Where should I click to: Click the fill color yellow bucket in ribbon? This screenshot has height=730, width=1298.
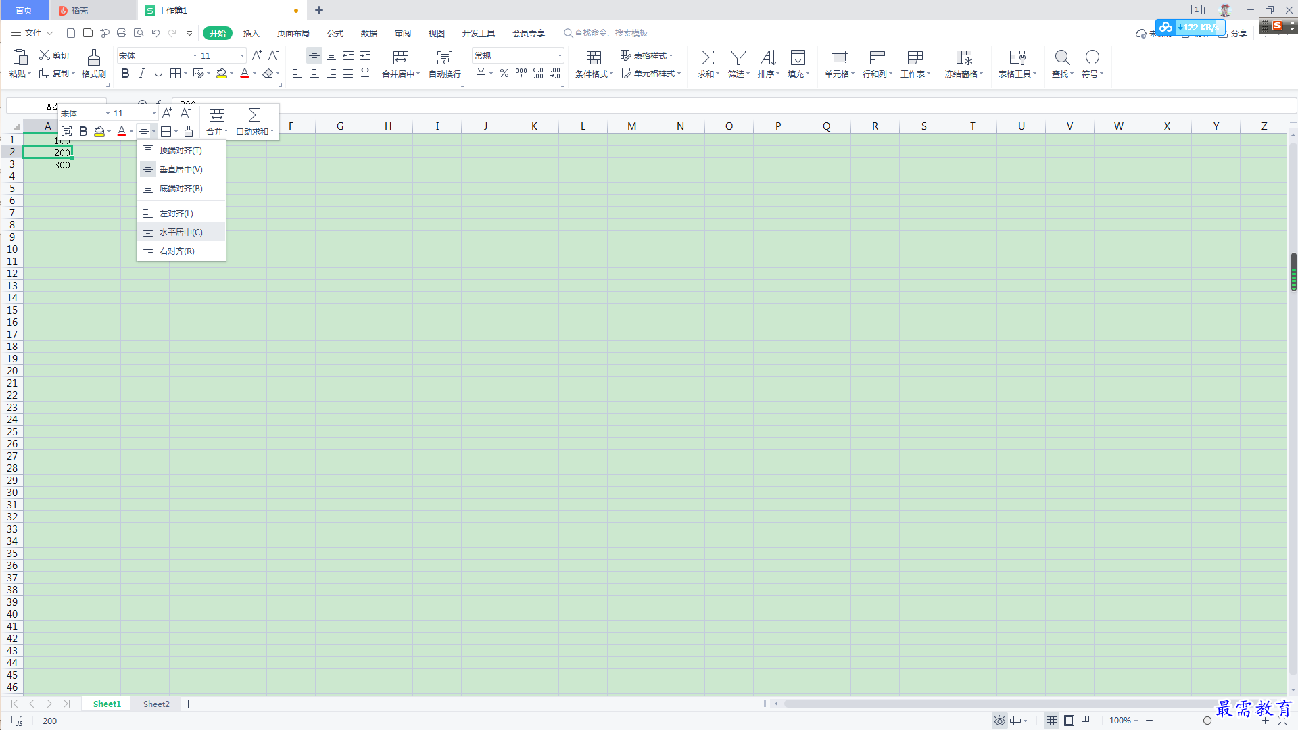[x=222, y=73]
